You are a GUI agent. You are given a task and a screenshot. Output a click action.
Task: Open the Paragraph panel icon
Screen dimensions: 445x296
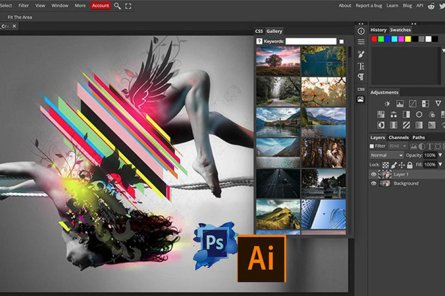(x=361, y=77)
